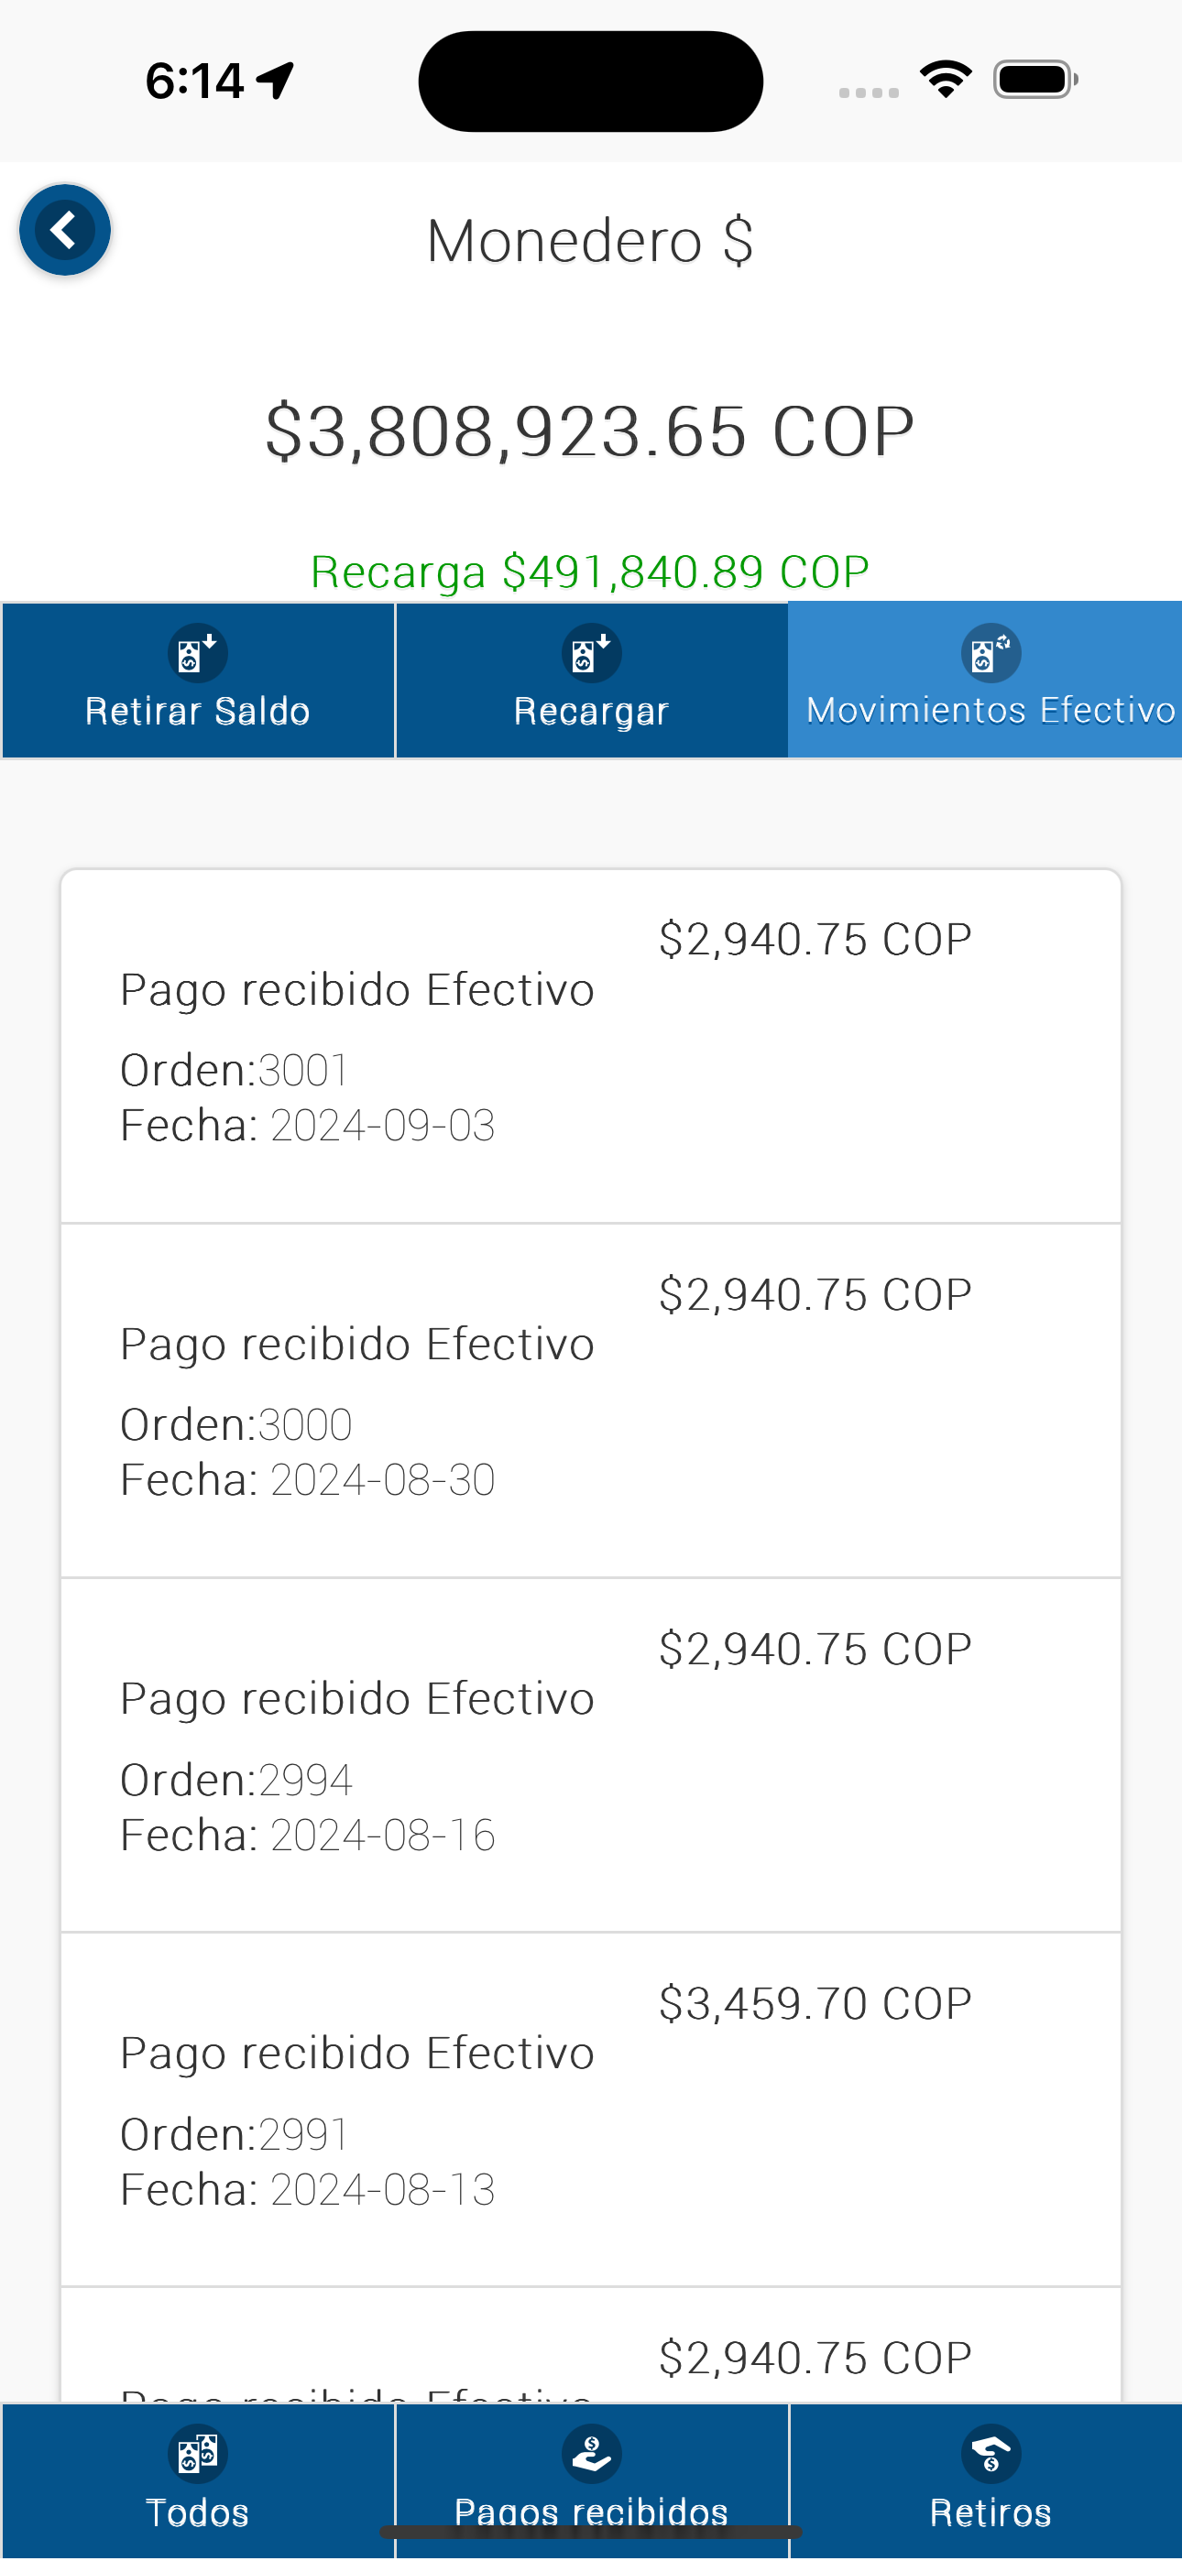Open the Retirar Saldo tab
This screenshot has width=1182, height=2561.
click(x=197, y=711)
